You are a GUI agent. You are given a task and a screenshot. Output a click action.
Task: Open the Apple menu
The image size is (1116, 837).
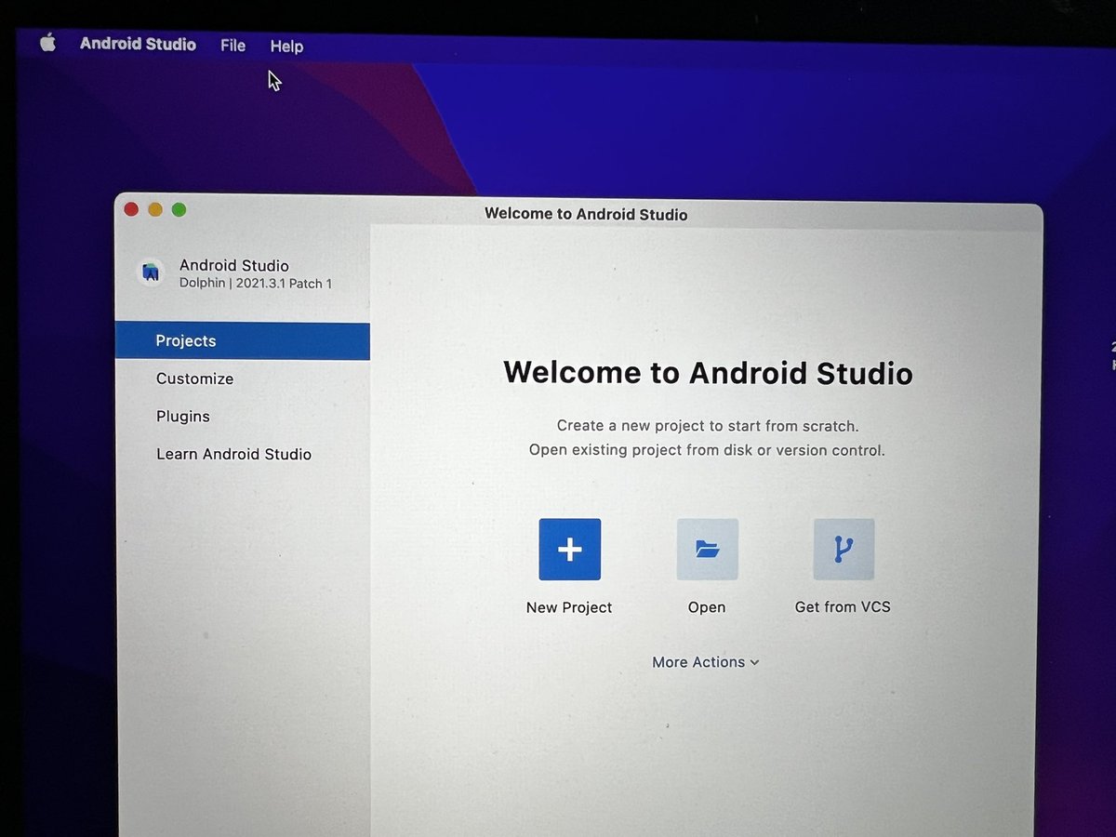click(47, 43)
